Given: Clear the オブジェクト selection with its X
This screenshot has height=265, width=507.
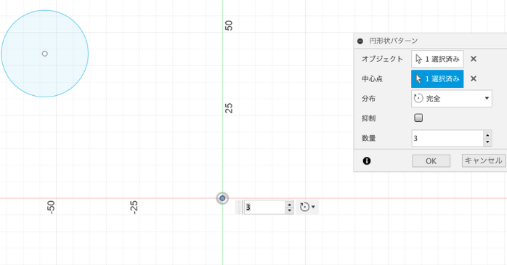Looking at the screenshot, I should [474, 59].
